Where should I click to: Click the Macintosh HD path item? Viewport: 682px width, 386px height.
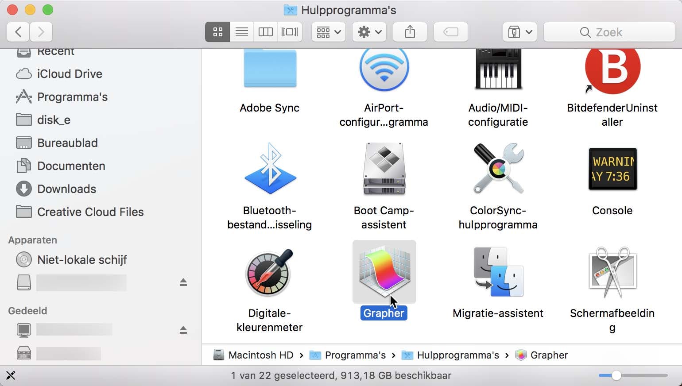[254, 355]
